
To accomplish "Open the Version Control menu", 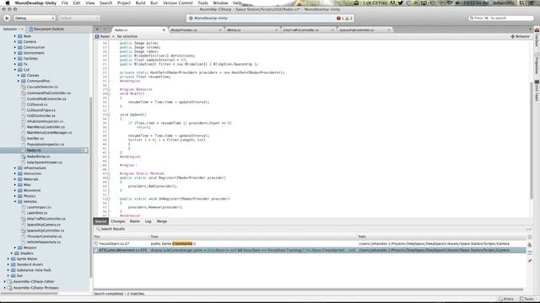I will 178,3.
